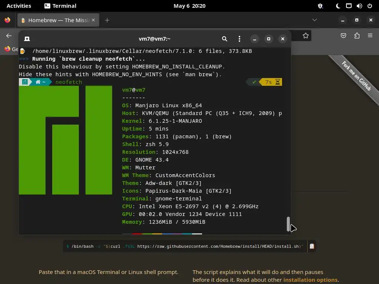This screenshot has width=379, height=284.
Task: Close the vm7@vm7 terminal window
Action: pyautogui.click(x=282, y=39)
